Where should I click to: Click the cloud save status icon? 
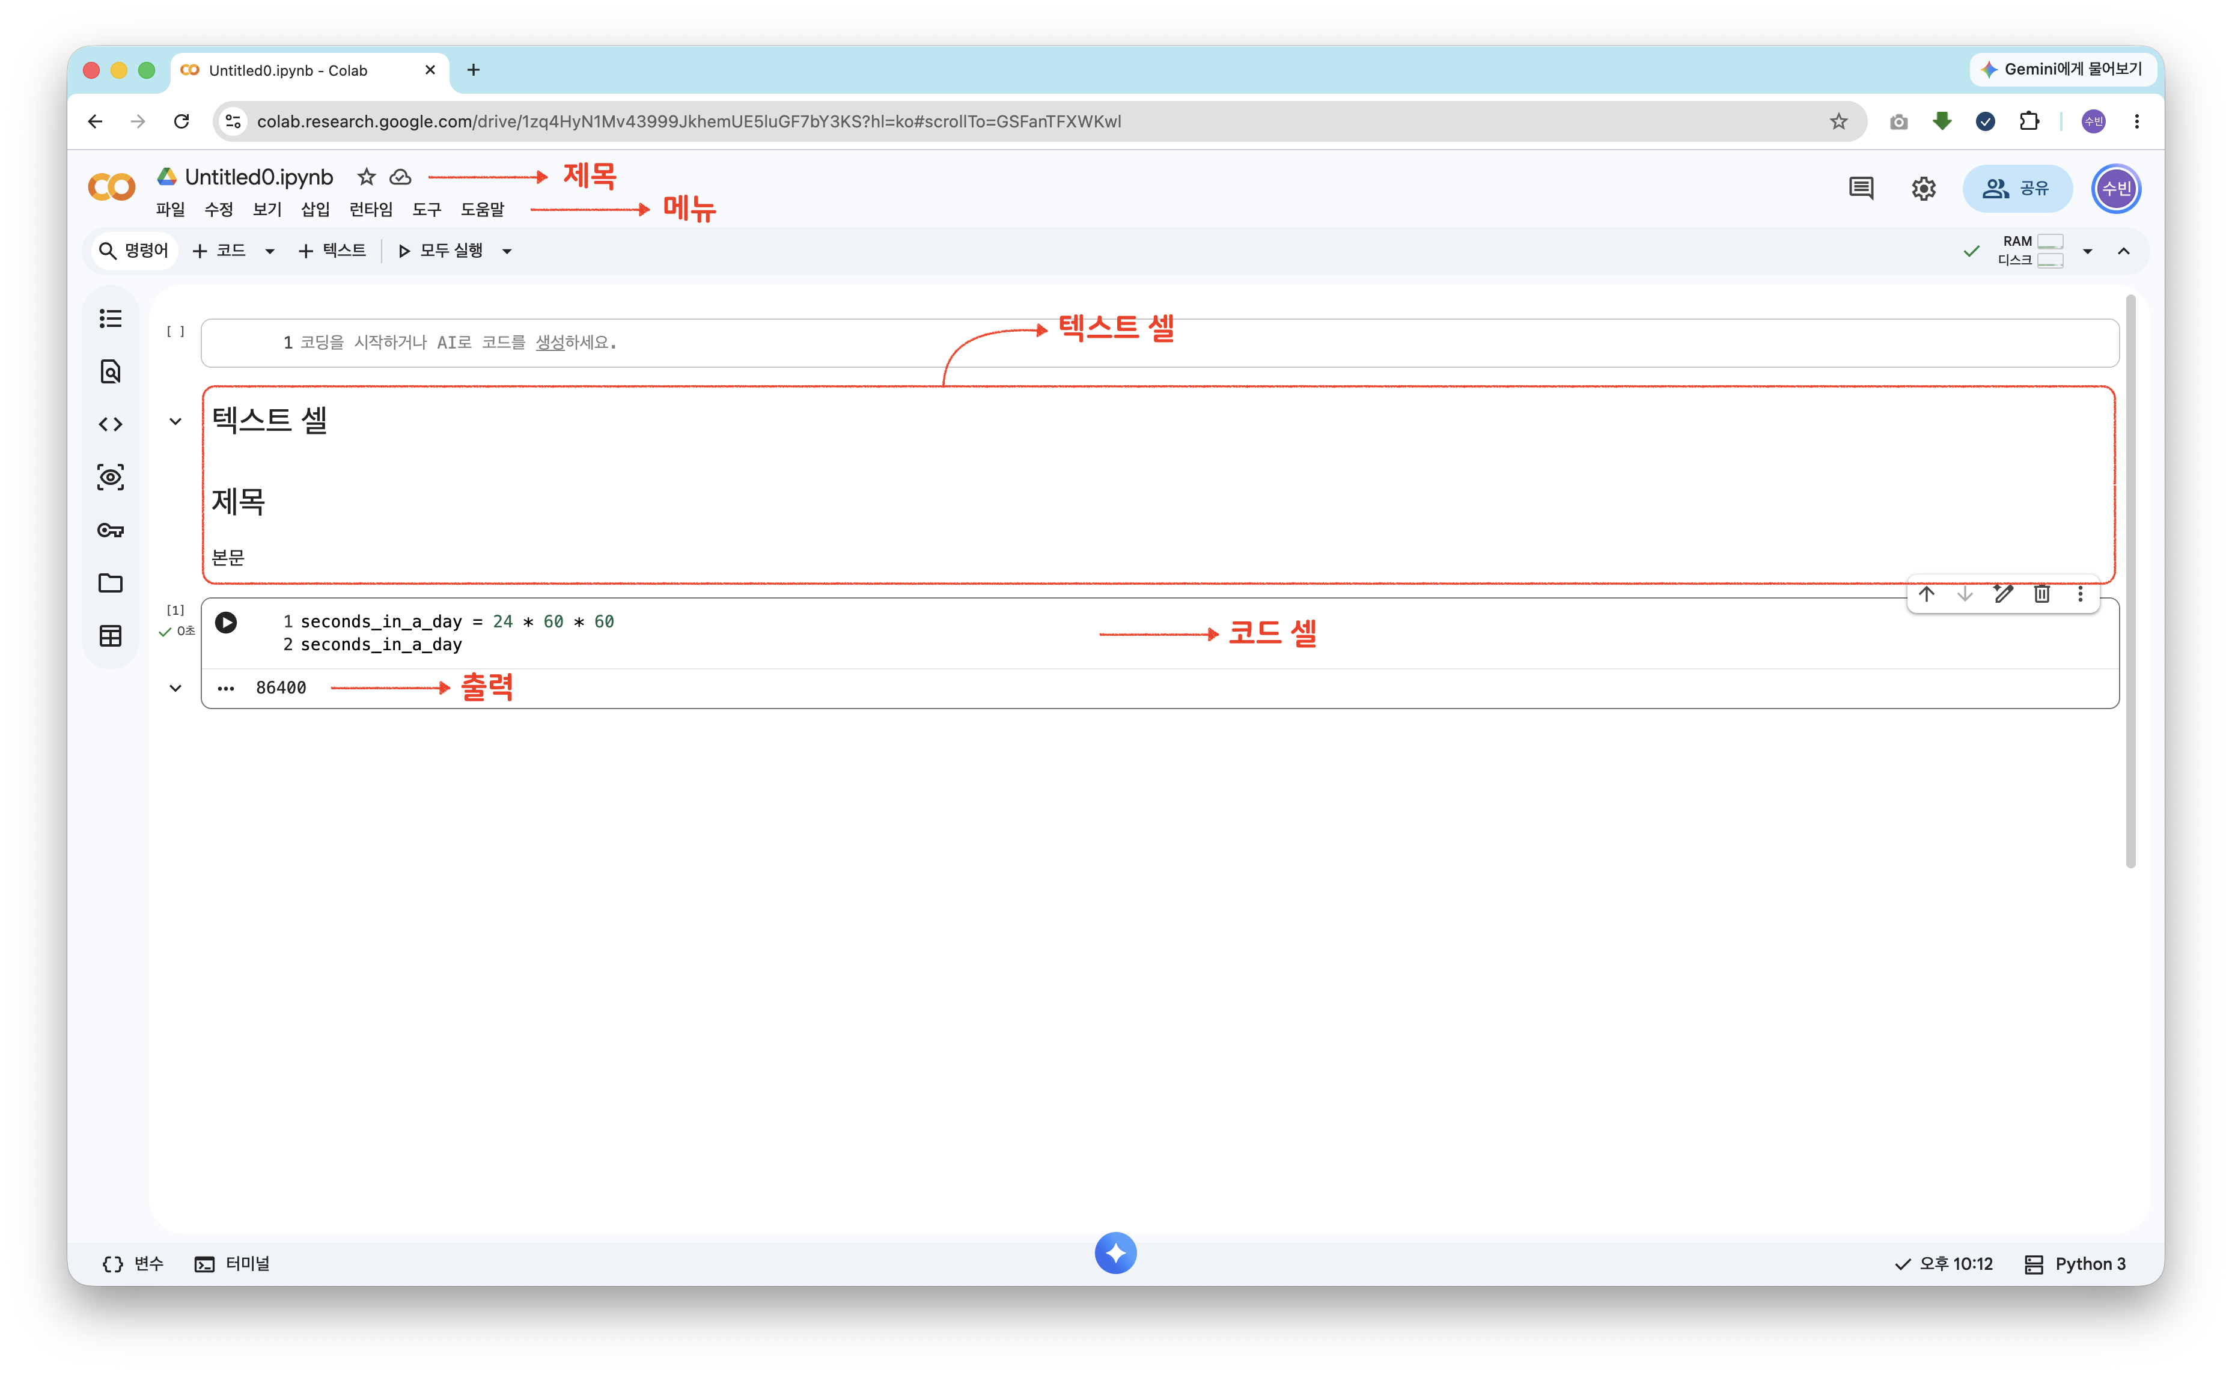click(x=400, y=177)
